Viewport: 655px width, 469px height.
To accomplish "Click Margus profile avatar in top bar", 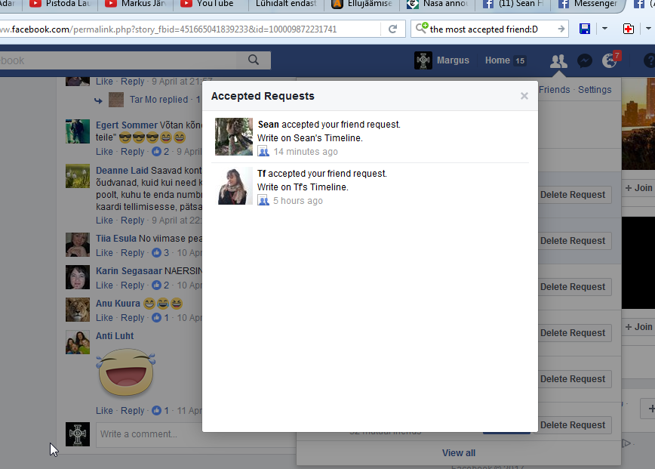I will click(423, 60).
